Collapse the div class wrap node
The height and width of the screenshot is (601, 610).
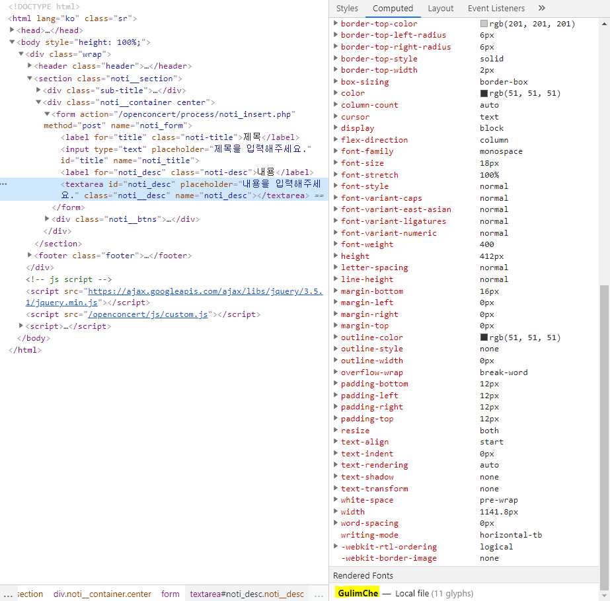21,53
